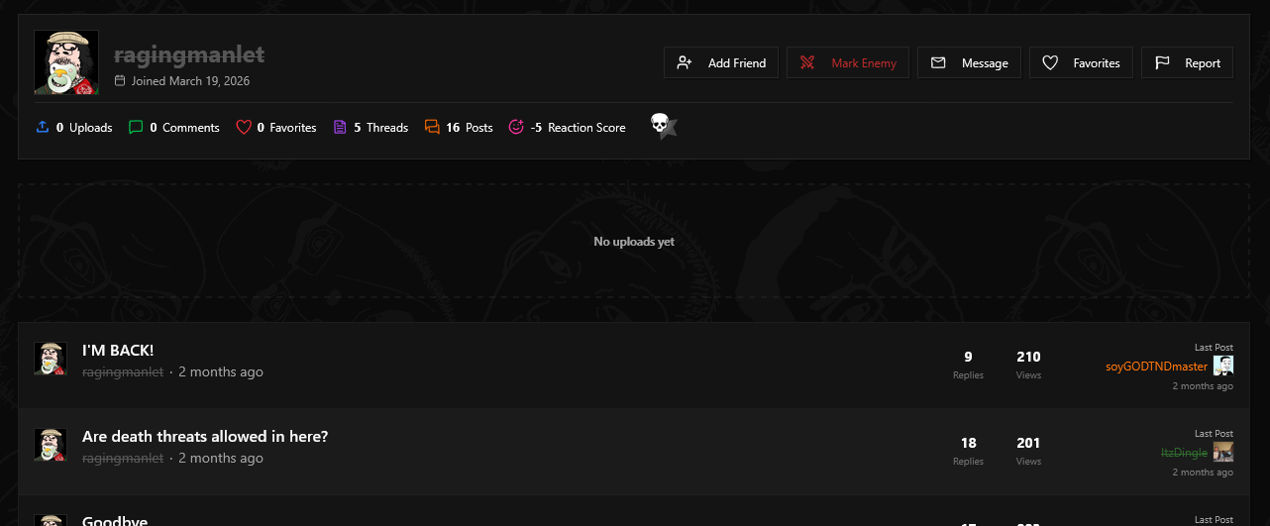Click the avatar beside I'M BACK! thread
Image resolution: width=1270 pixels, height=526 pixels.
51,359
